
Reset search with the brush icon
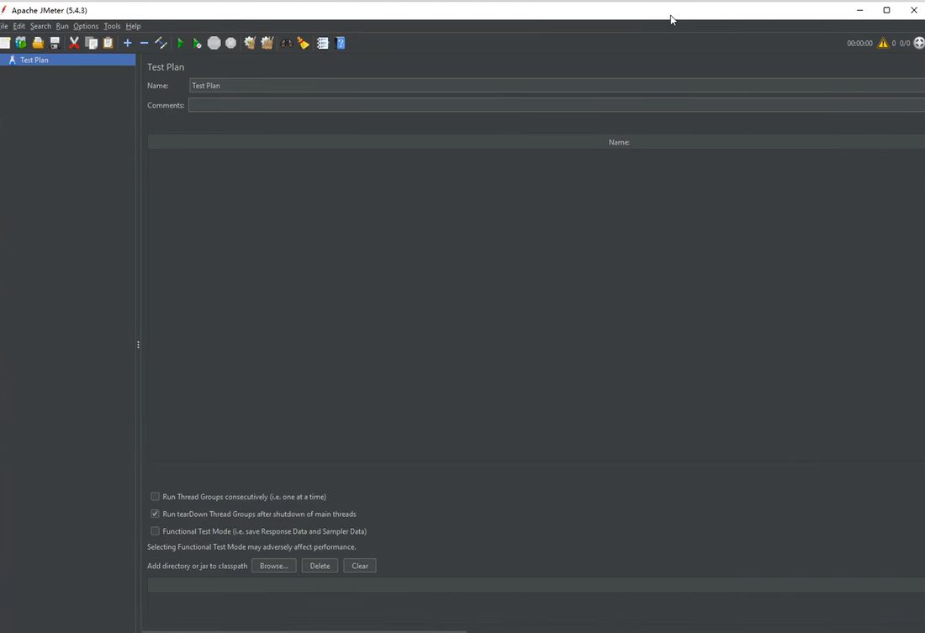(304, 43)
